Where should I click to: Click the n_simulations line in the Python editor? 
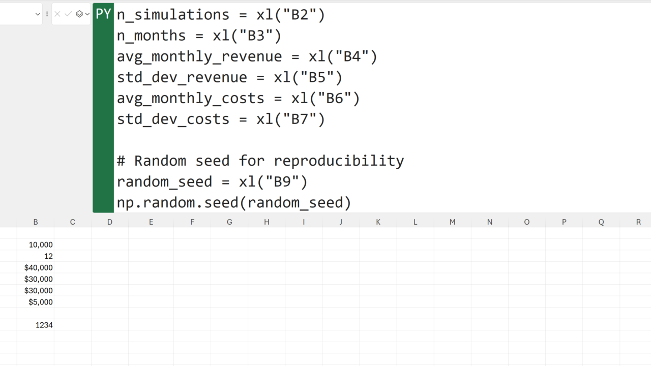pyautogui.click(x=221, y=15)
